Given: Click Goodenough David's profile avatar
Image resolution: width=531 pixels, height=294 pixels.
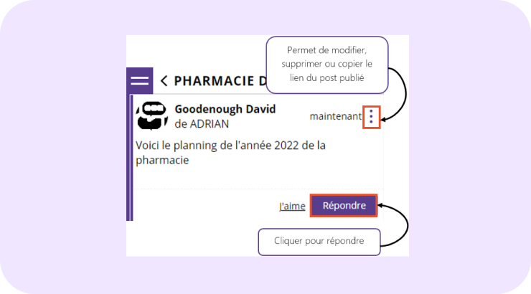Looking at the screenshot, I should (151, 116).
